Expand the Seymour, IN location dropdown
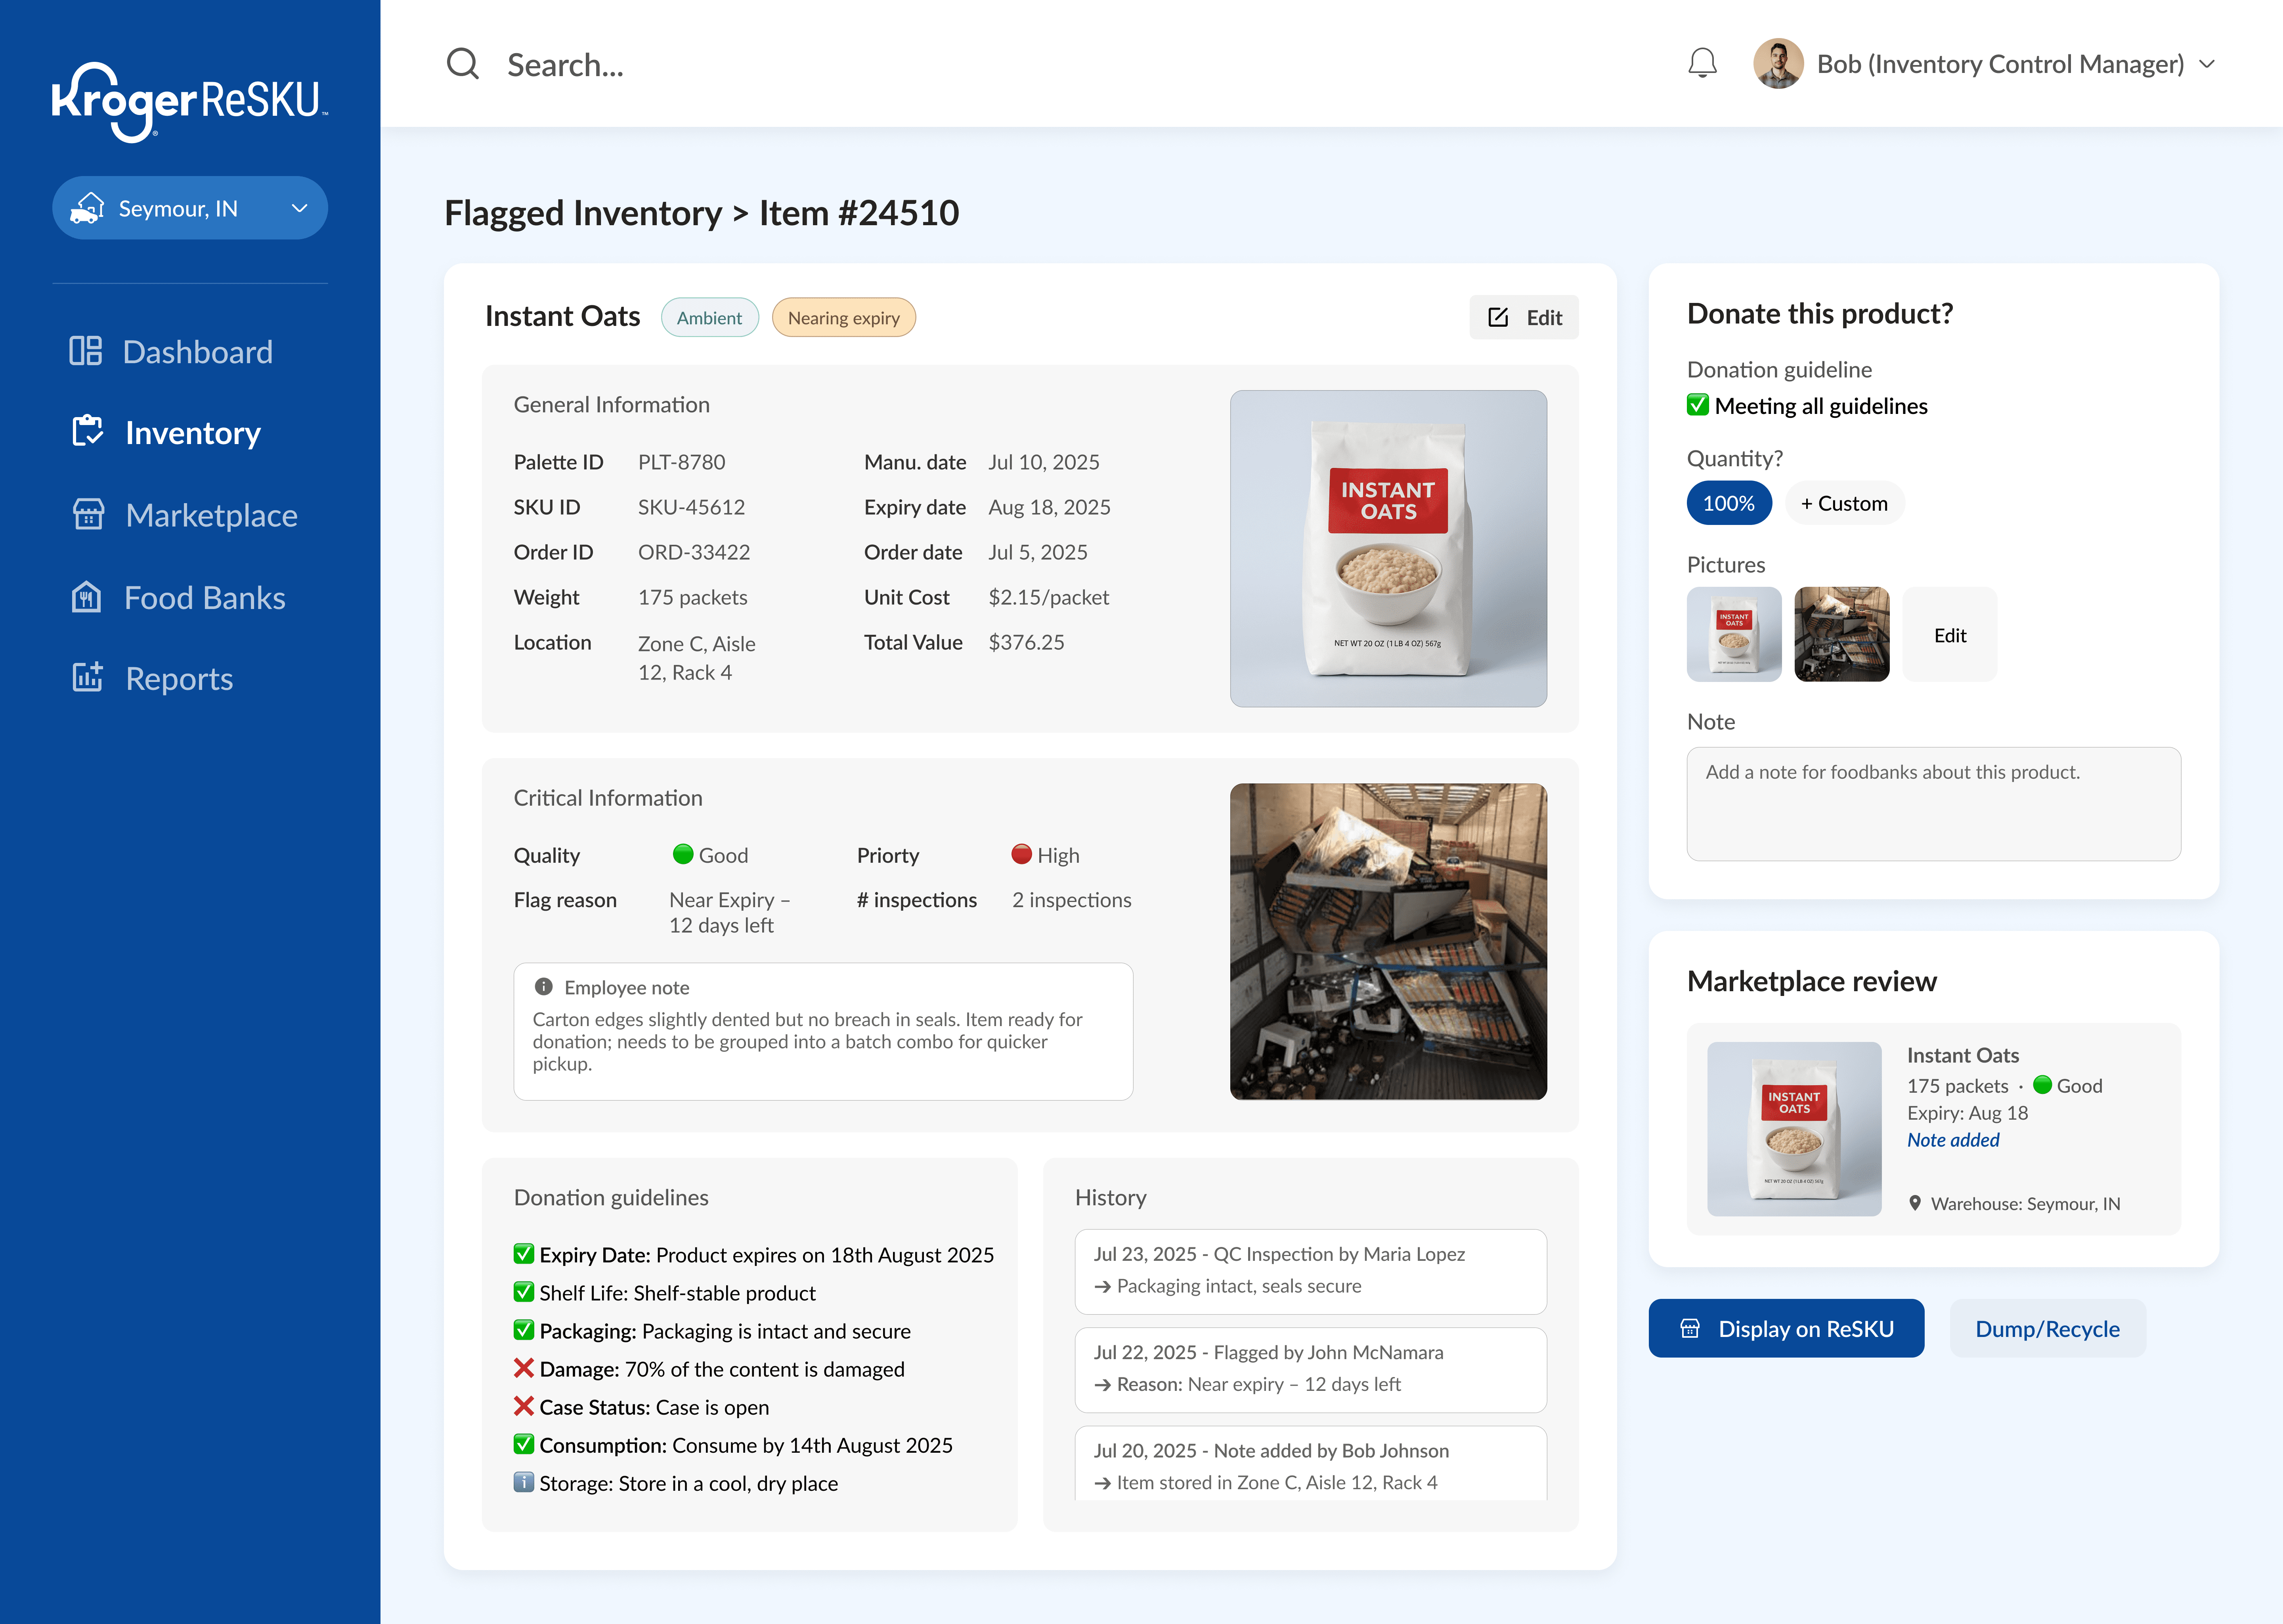The image size is (2283, 1624). pyautogui.click(x=190, y=208)
